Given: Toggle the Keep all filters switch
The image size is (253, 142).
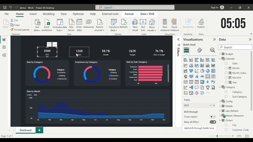Looking at the screenshot, I should 213,122.
